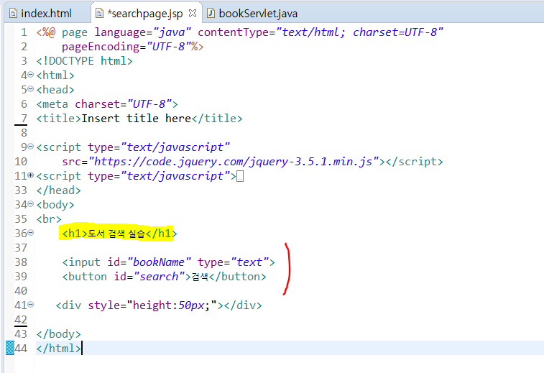Collapse the html tag on line 4
544x373 pixels.
[x=30, y=75]
